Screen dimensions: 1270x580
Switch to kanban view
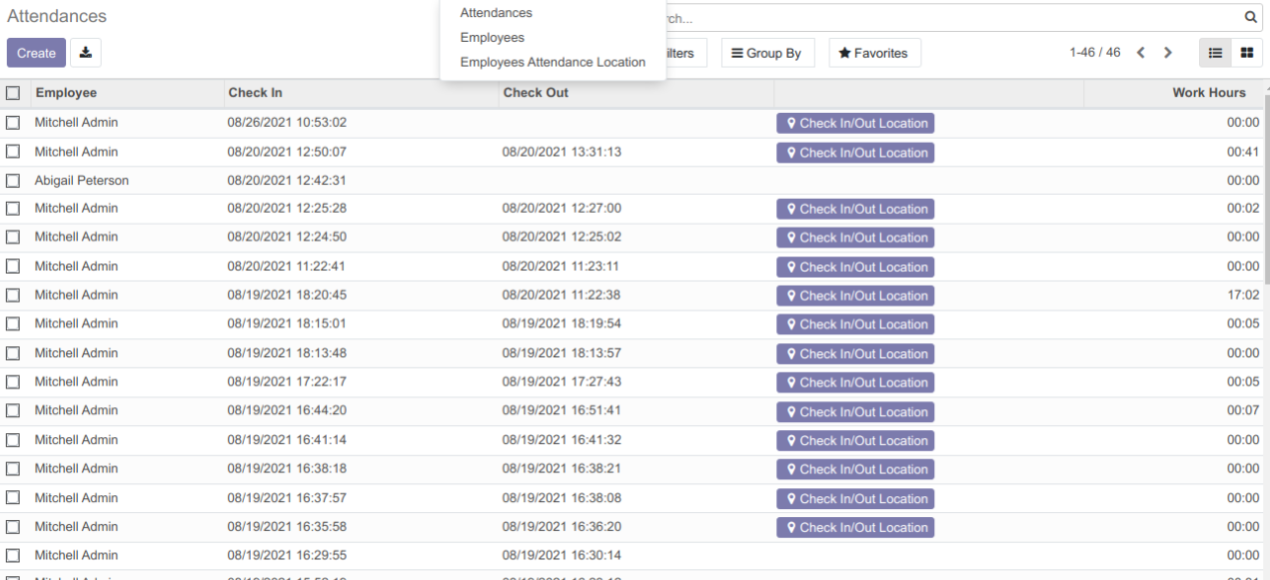[1247, 53]
